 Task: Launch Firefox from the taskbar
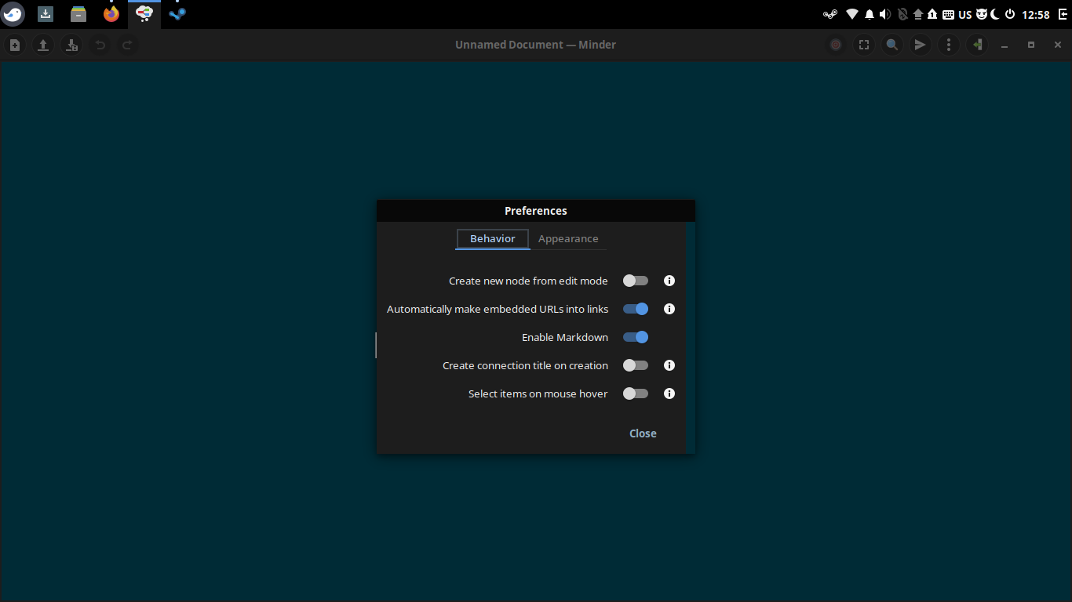coord(111,13)
